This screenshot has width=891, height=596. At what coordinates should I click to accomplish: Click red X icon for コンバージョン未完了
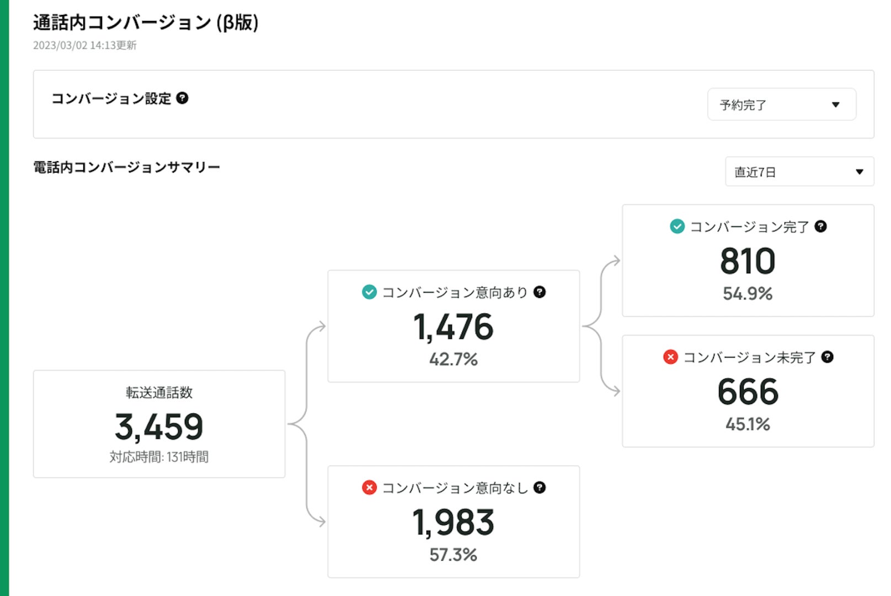tap(670, 357)
